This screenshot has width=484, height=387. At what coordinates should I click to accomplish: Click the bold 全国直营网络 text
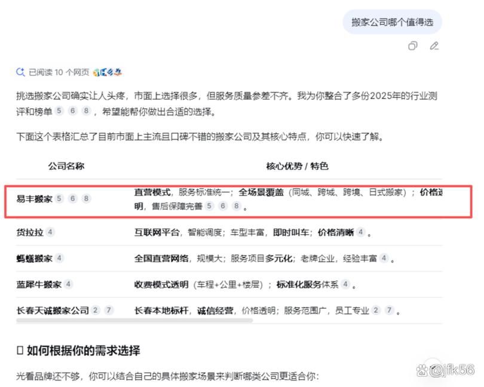(161, 258)
